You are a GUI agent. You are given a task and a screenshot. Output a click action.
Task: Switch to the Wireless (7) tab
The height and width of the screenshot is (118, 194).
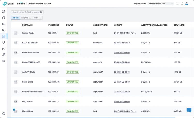point(26,18)
